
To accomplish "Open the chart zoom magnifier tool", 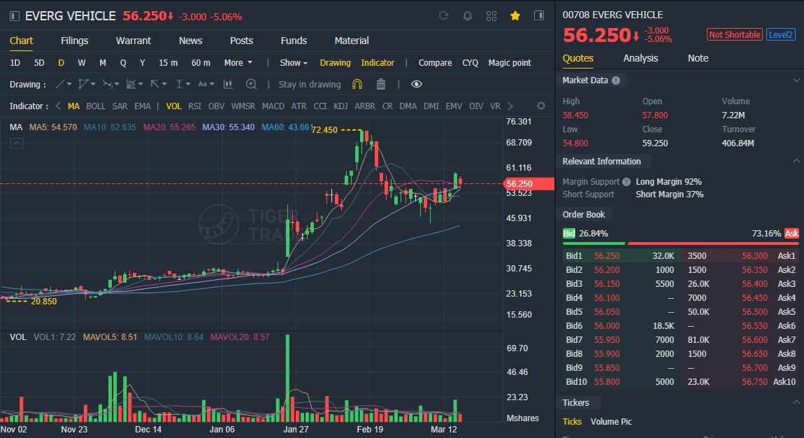I will 252,84.
